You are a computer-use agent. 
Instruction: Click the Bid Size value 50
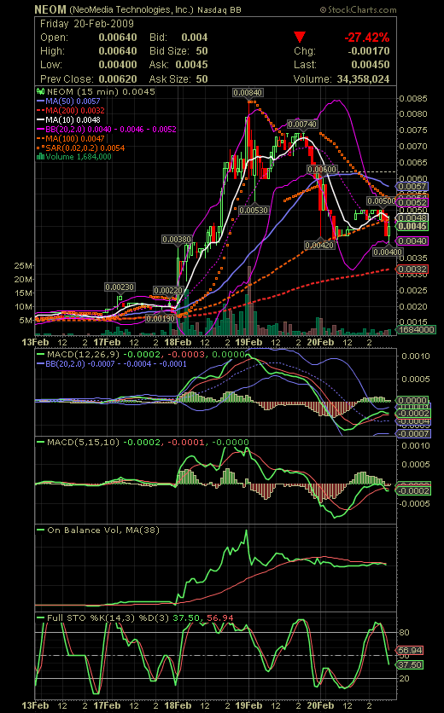tap(202, 51)
